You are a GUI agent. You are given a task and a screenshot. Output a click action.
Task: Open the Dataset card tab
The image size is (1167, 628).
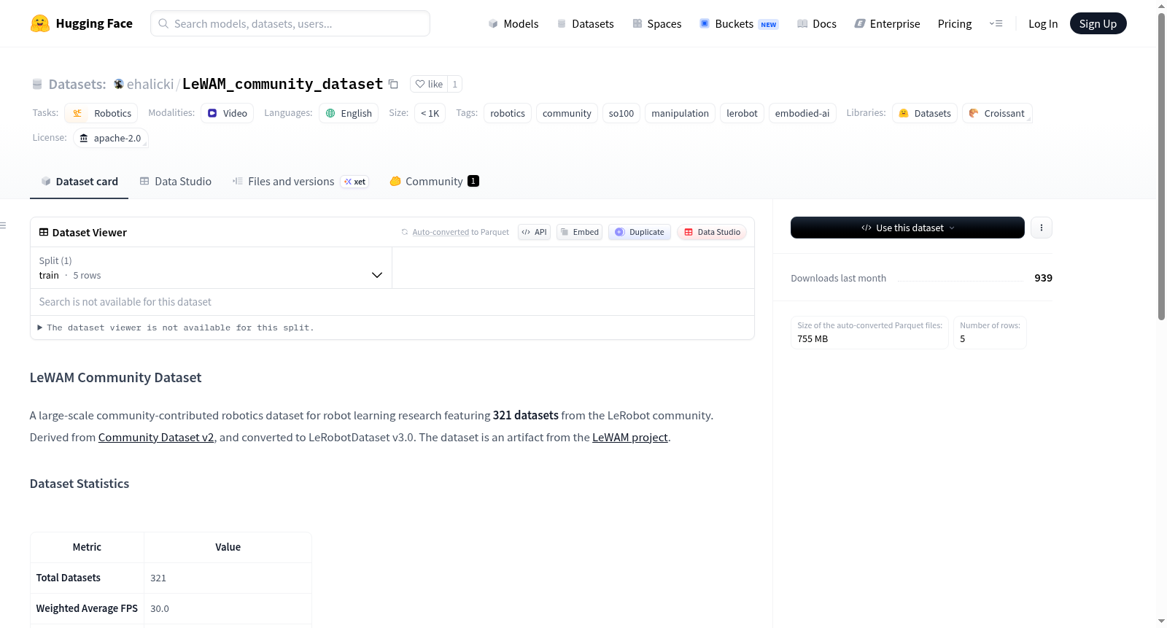point(80,182)
